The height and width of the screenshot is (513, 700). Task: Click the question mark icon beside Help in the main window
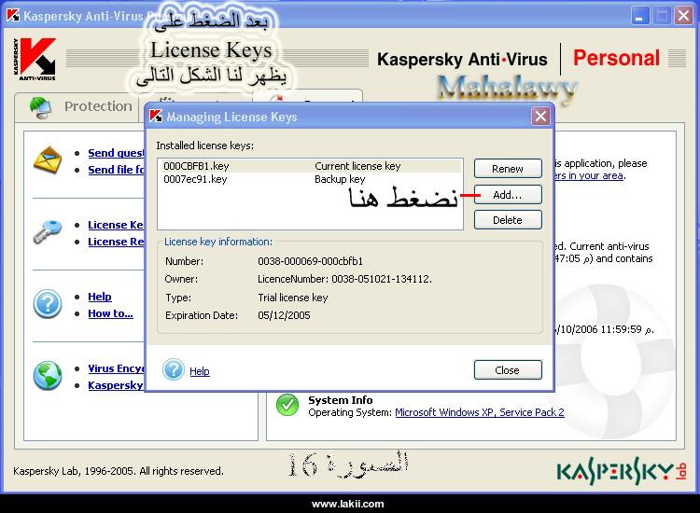coord(48,304)
